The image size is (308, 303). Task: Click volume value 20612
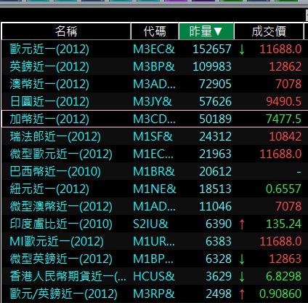pyautogui.click(x=215, y=172)
